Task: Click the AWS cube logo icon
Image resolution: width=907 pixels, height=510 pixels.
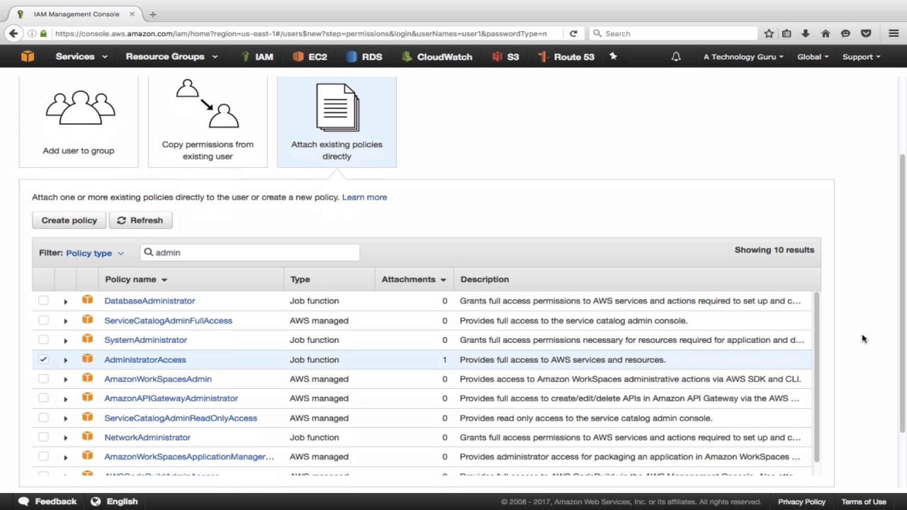Action: coord(27,57)
